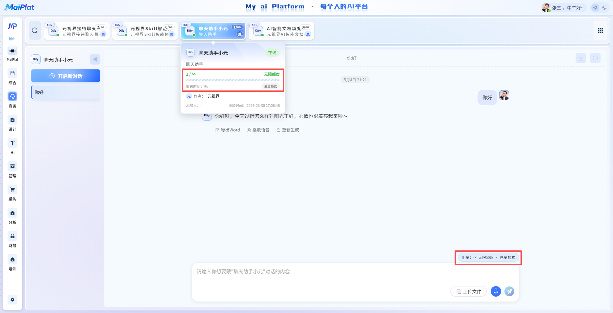The width and height of the screenshot is (613, 313).
Task: Open the apps grid icon
Action: pos(601,30)
